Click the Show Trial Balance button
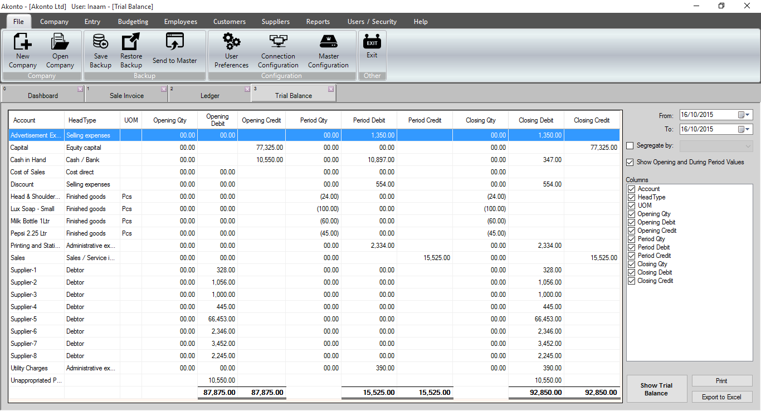This screenshot has width=761, height=411. [657, 389]
